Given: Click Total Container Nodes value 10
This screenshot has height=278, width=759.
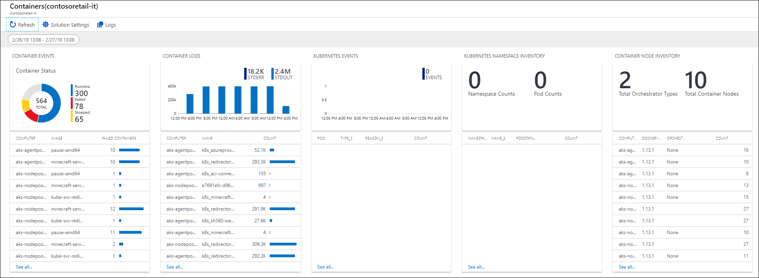Looking at the screenshot, I should point(696,80).
